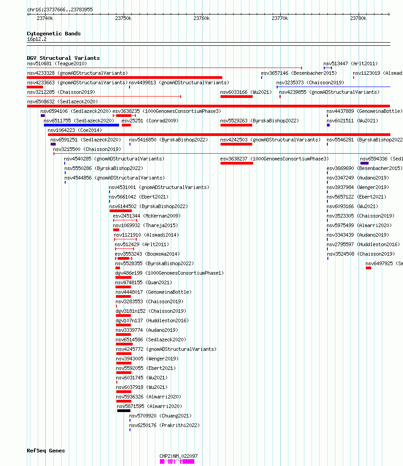Open esv3669690 (Besenbacher2015) variant
Viewport: 403px width, 466px height.
pyautogui.click(x=365, y=168)
